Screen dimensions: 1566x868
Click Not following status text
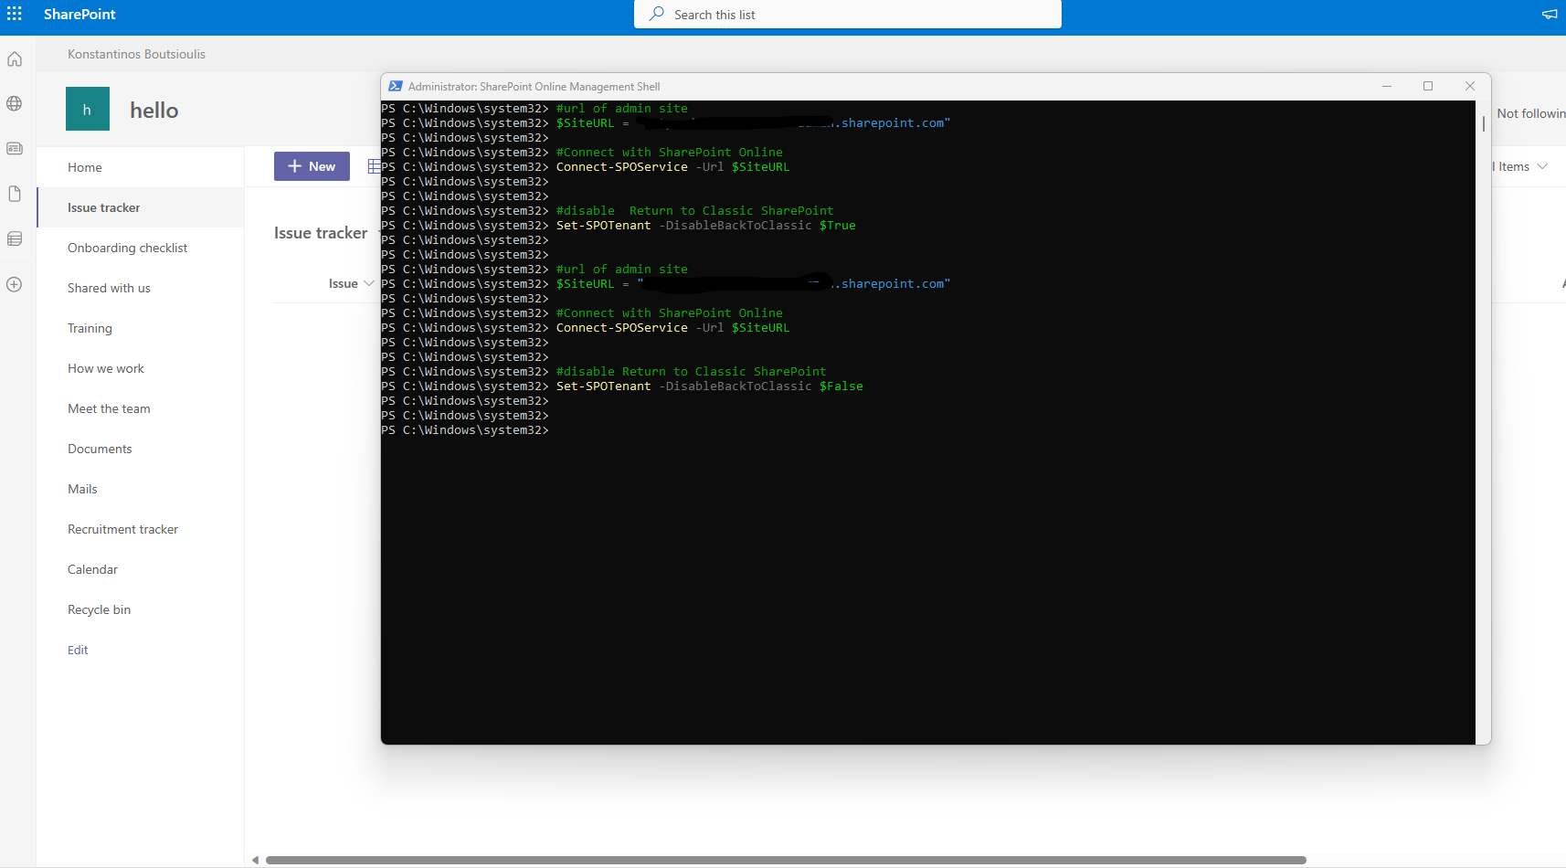(1531, 113)
